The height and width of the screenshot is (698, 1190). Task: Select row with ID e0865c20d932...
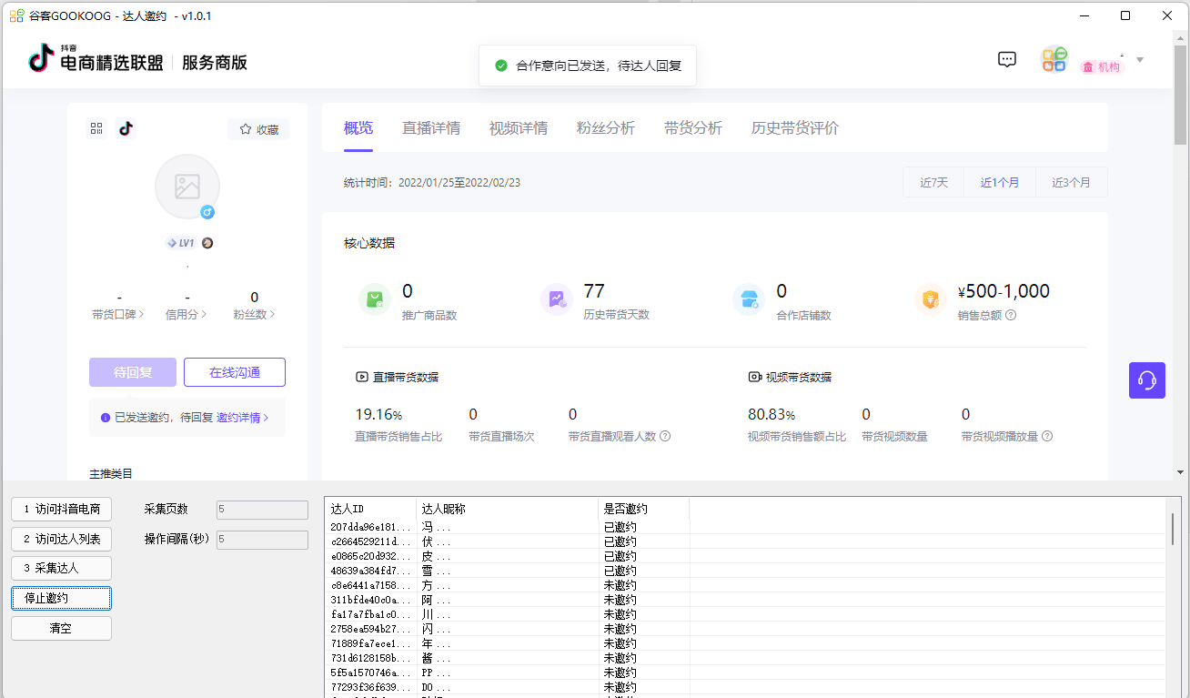pos(746,556)
